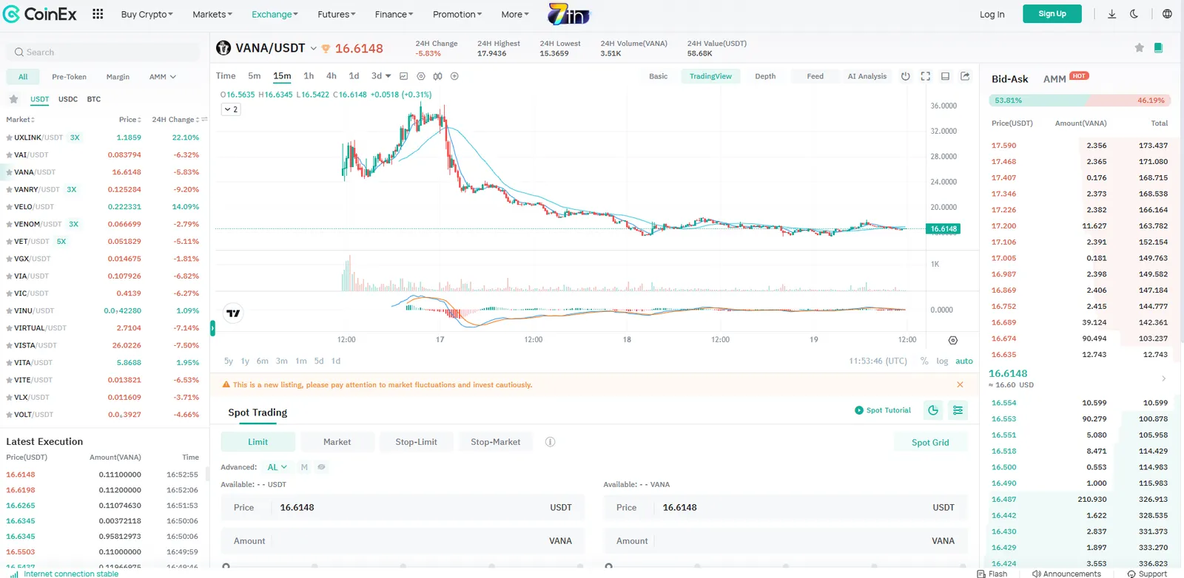The width and height of the screenshot is (1184, 578).
Task: Open the Spot Grid button
Action: coord(930,442)
